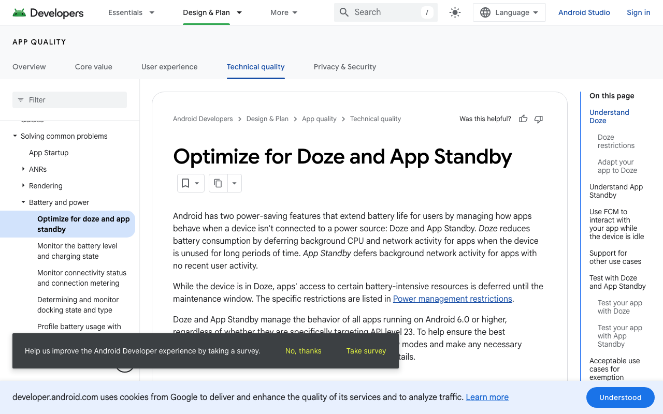Viewport: 663px width, 414px height.
Task: Toggle the light/dark theme sun icon
Action: [x=455, y=12]
